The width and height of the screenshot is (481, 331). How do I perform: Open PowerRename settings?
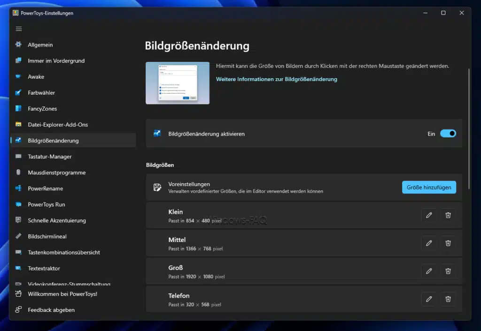pos(73,188)
